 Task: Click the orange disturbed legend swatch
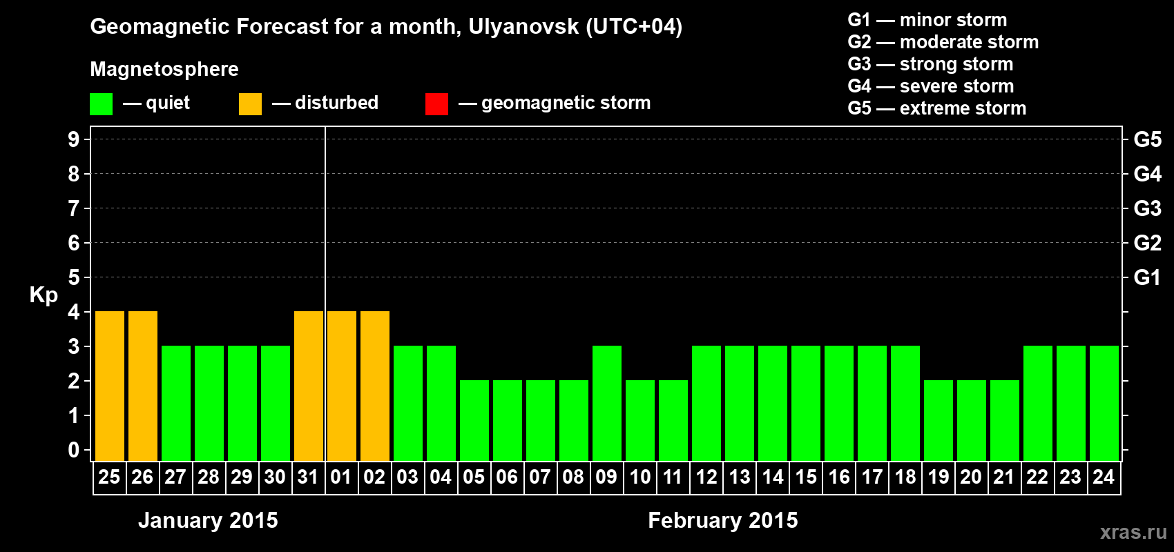pyautogui.click(x=250, y=104)
